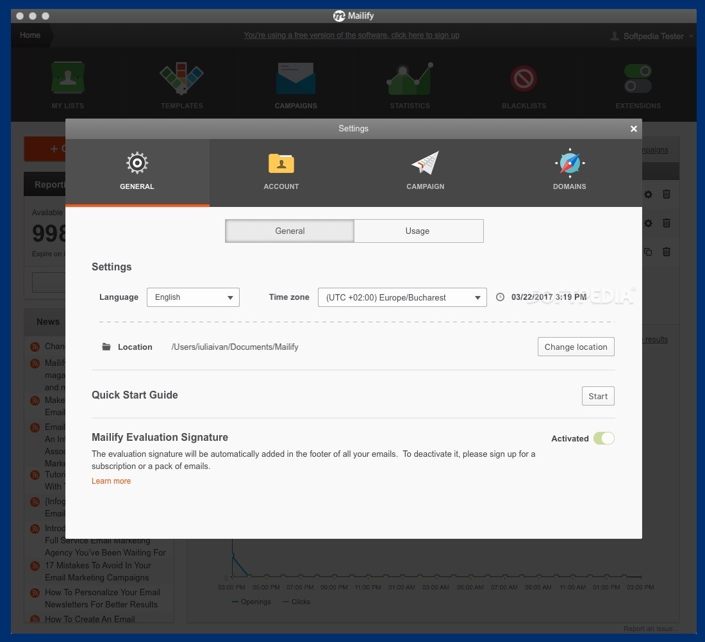Click the Change location button
The width and height of the screenshot is (705, 642).
point(576,347)
